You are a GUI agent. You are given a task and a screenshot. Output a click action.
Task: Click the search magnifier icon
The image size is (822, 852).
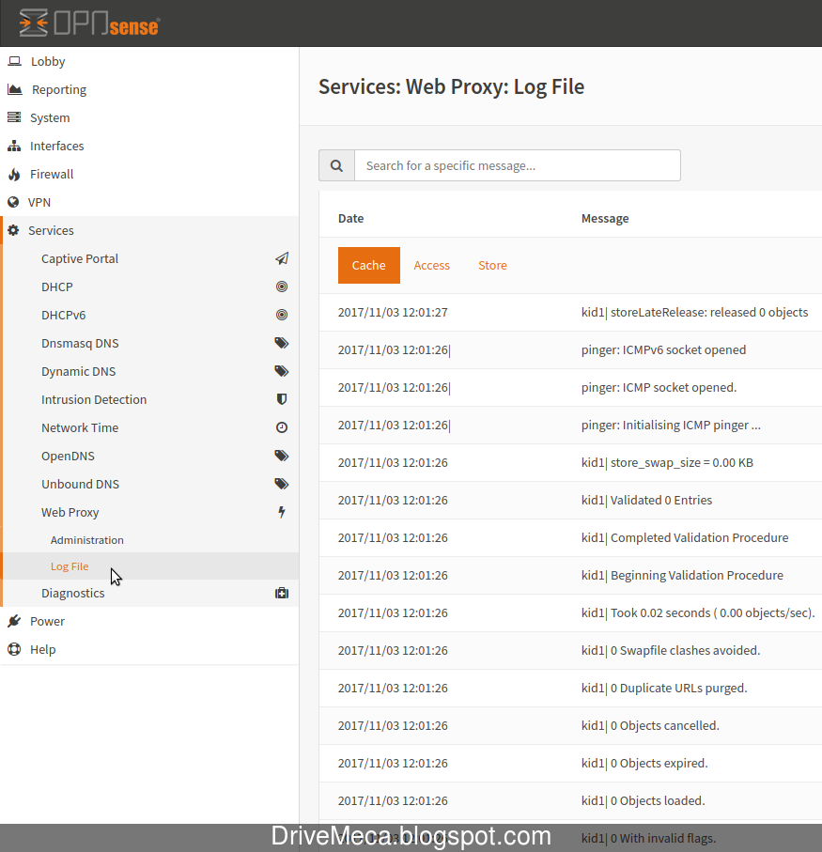coord(336,165)
